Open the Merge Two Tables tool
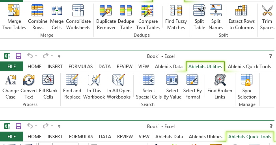 pos(14,17)
